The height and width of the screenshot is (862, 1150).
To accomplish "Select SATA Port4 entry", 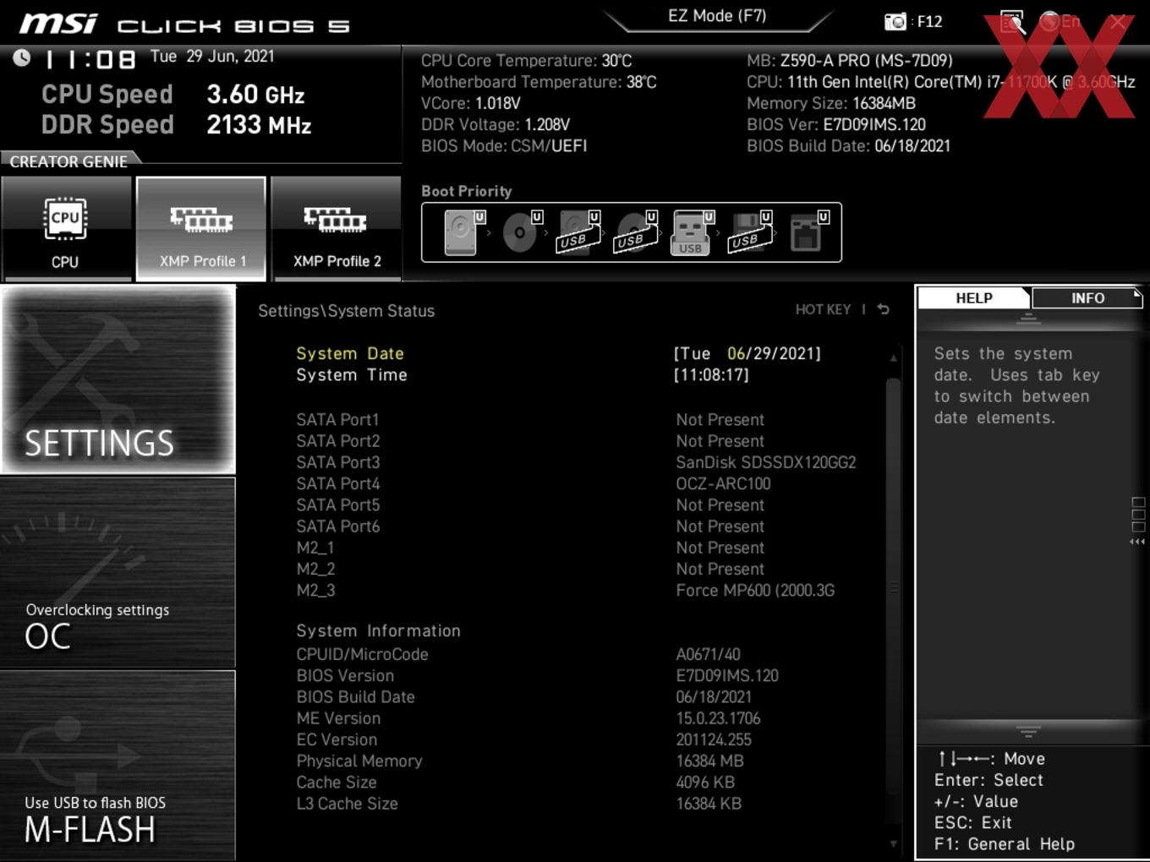I will click(337, 483).
